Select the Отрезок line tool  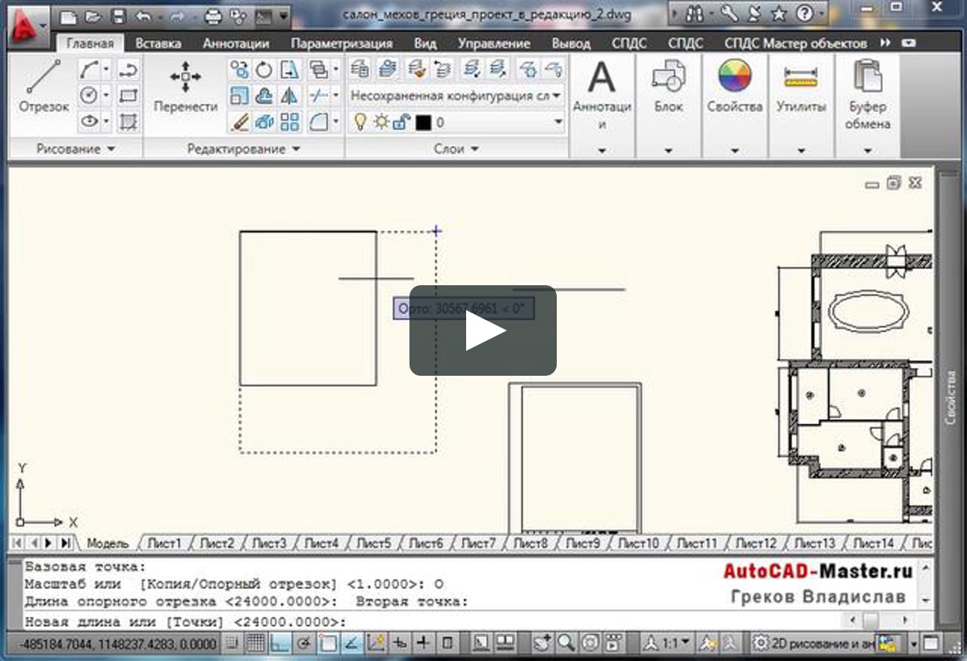click(44, 87)
